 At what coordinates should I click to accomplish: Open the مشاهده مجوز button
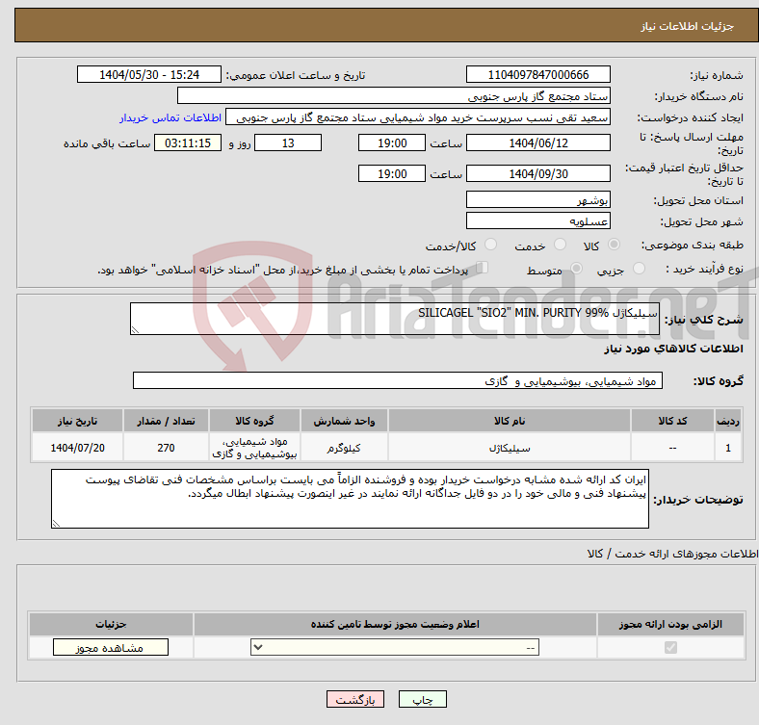point(111,648)
